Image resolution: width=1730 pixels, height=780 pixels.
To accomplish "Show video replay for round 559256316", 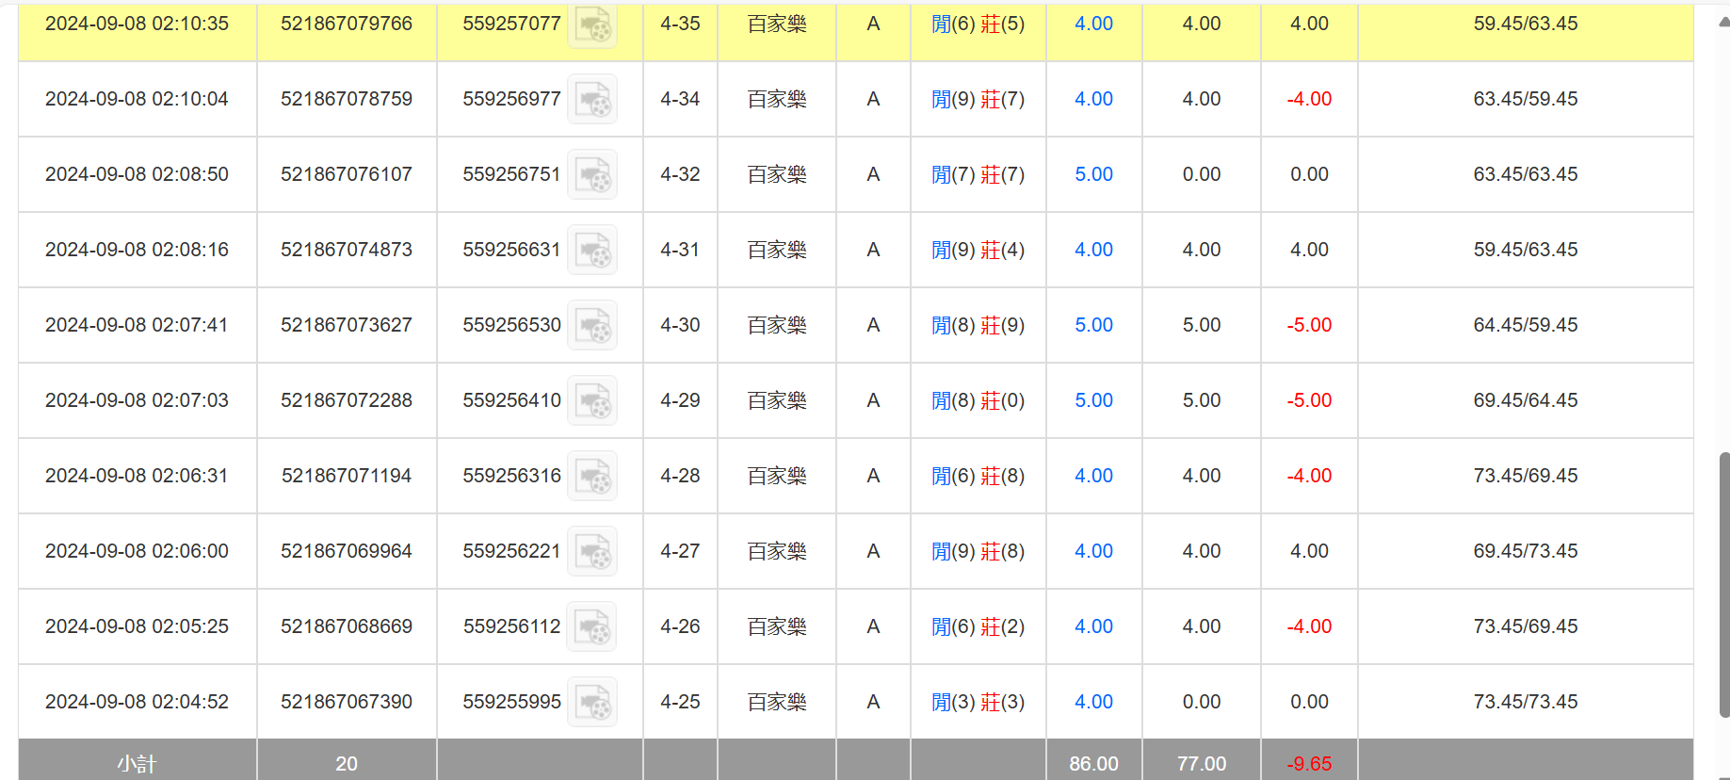I will click(x=592, y=476).
